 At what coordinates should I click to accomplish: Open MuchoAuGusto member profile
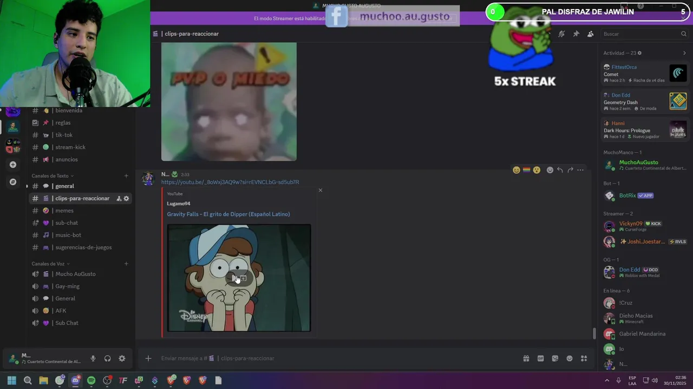pos(645,165)
